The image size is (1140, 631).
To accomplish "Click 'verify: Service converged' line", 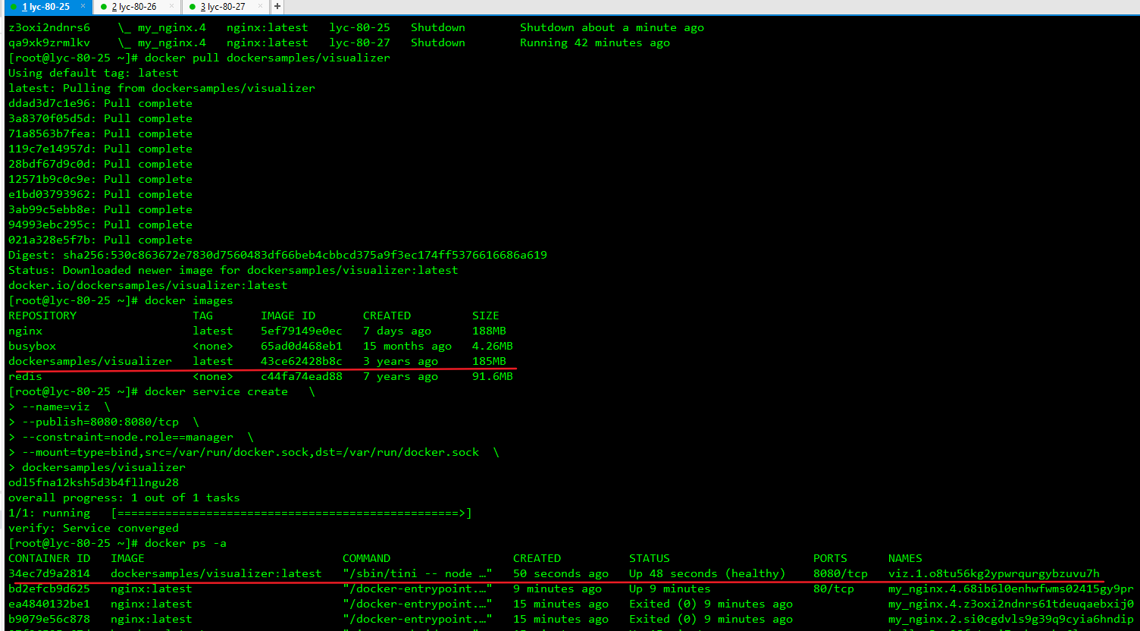I will 93,528.
